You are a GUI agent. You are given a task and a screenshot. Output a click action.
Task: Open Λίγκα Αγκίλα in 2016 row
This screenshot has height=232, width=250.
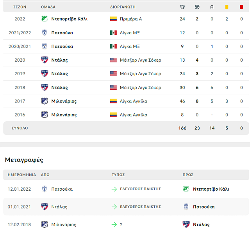point(133,115)
